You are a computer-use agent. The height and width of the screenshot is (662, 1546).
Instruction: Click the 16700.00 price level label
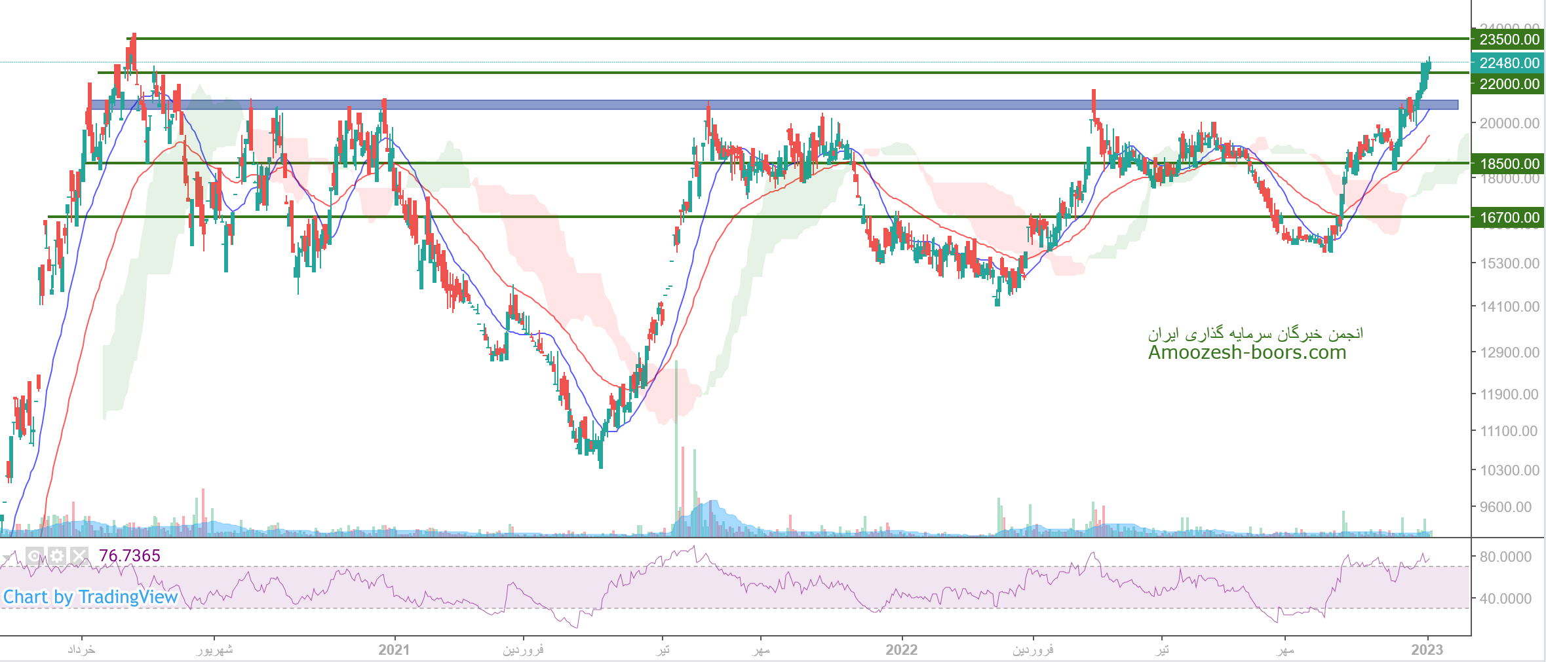tap(1509, 217)
